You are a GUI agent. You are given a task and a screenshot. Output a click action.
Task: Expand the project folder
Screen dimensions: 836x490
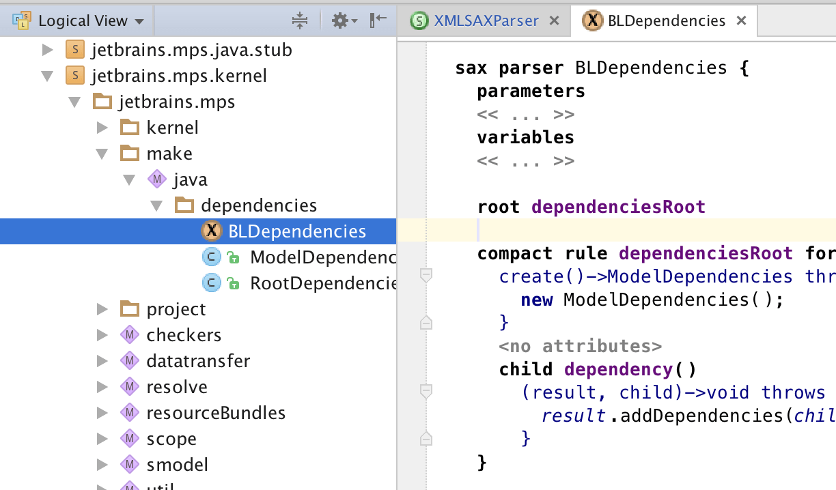point(102,309)
